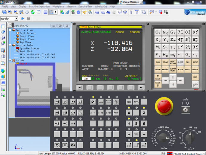
Task: Click the ALL soft key label
Action: [x=111, y=79]
